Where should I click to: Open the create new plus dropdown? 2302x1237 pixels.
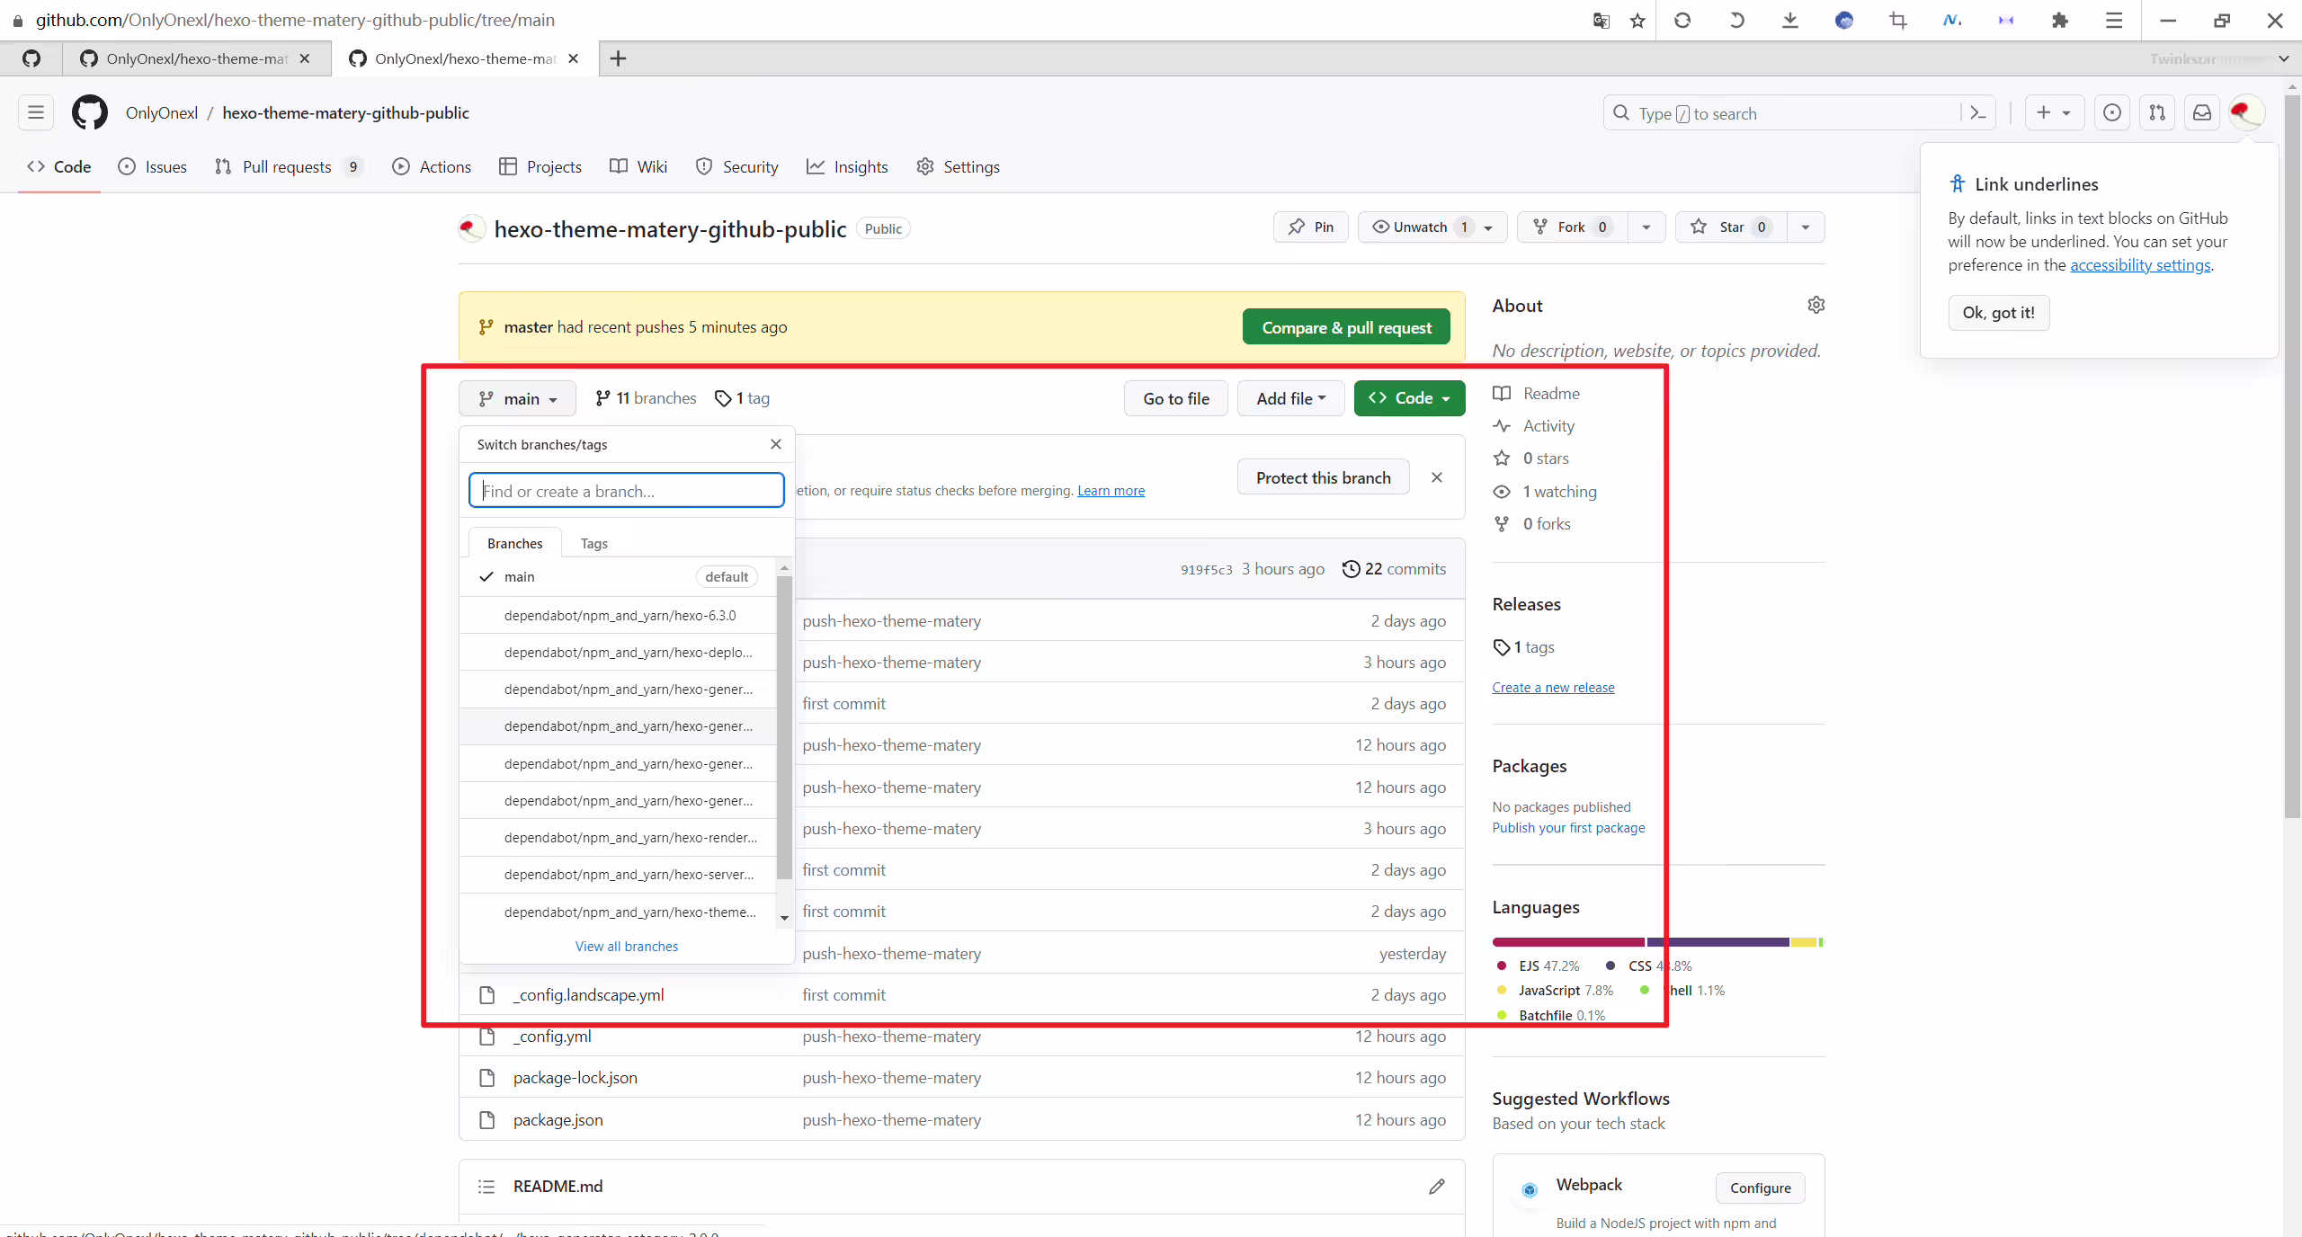pyautogui.click(x=2054, y=112)
